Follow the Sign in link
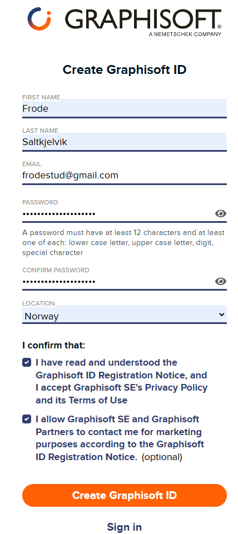238x534 pixels. pos(125,527)
